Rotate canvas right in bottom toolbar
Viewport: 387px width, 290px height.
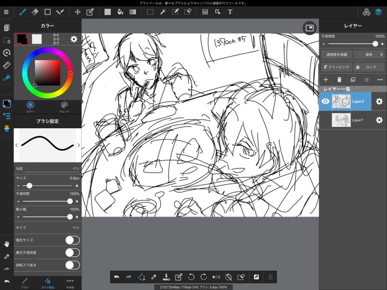tap(204, 277)
